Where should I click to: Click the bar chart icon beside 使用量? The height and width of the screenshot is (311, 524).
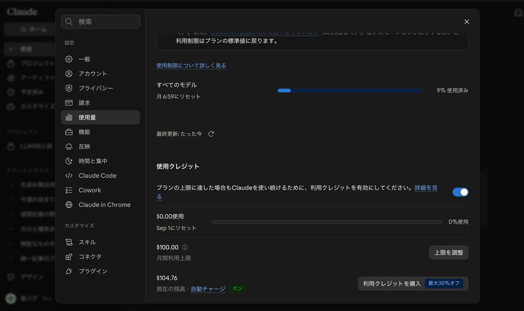click(69, 118)
